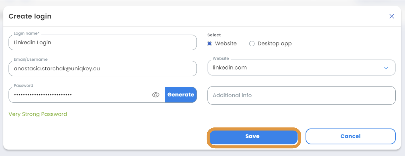Show the password using the eye icon
The width and height of the screenshot is (405, 156).
156,95
